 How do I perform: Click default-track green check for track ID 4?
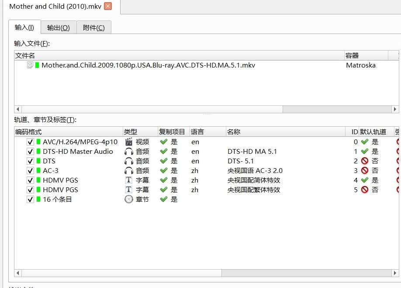[x=365, y=180]
